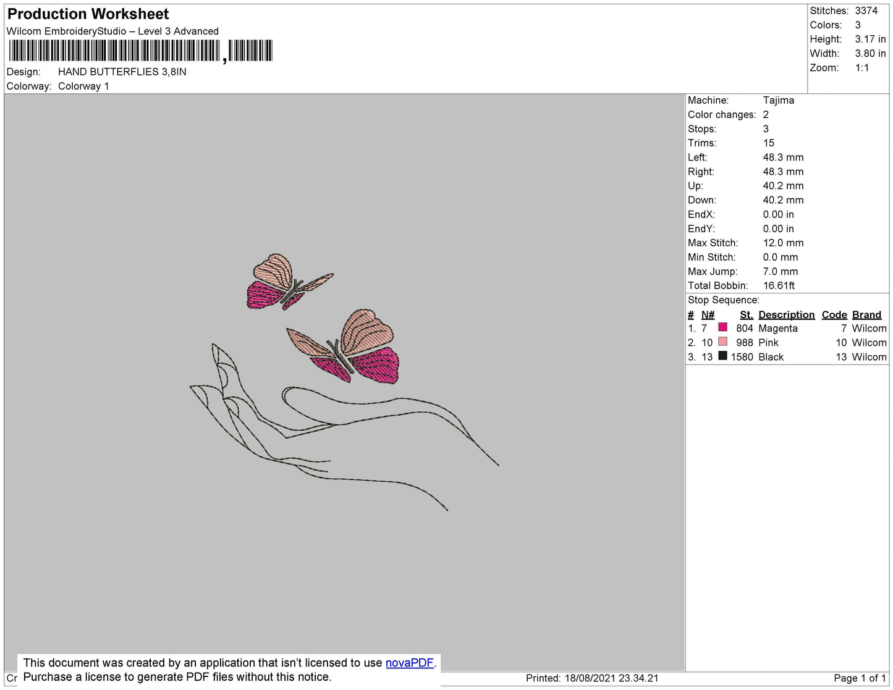Click the 'Pink' description in row 2
The image size is (893, 690).
(768, 343)
